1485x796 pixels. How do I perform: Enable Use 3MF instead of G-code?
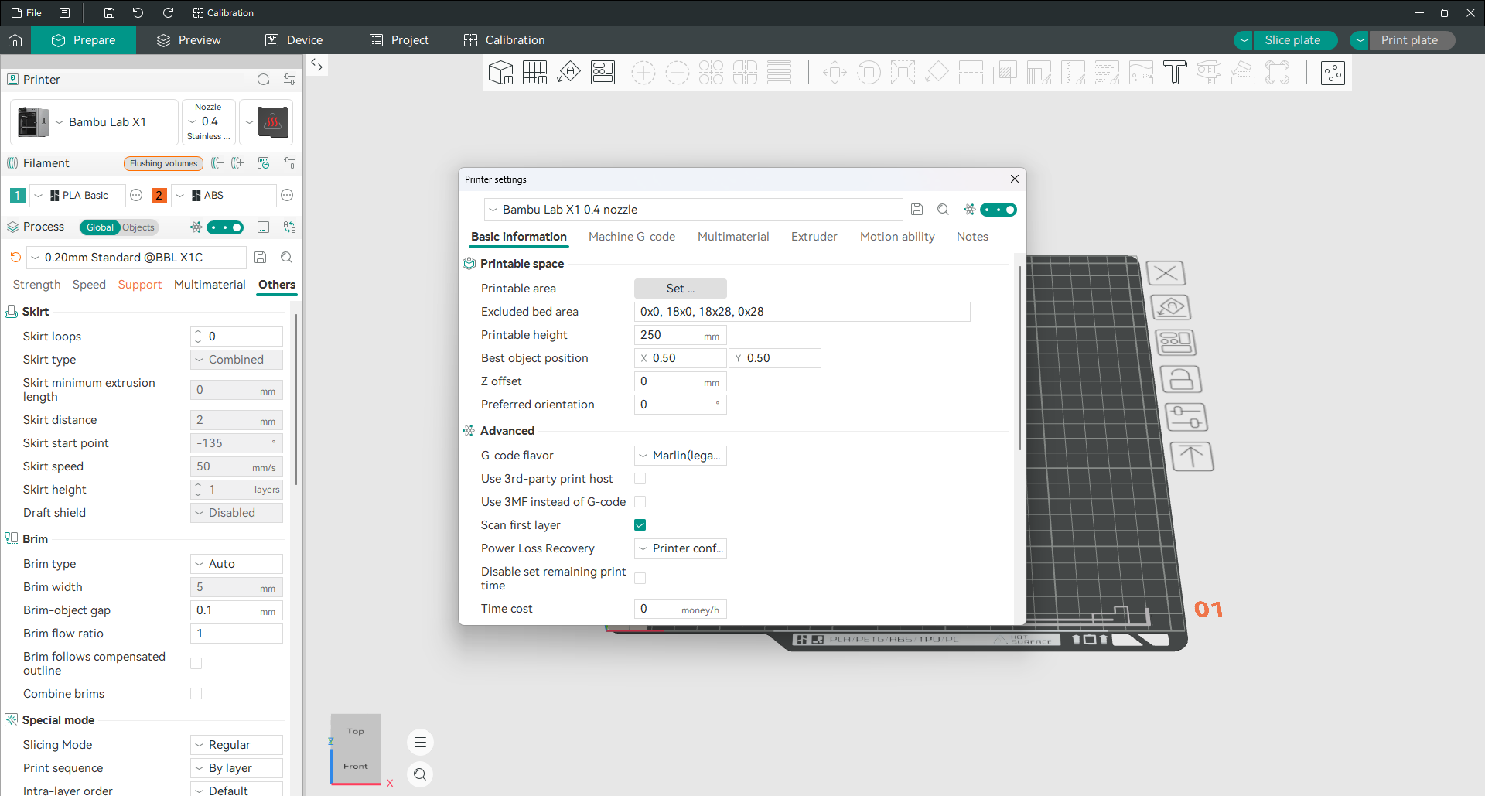click(x=640, y=502)
